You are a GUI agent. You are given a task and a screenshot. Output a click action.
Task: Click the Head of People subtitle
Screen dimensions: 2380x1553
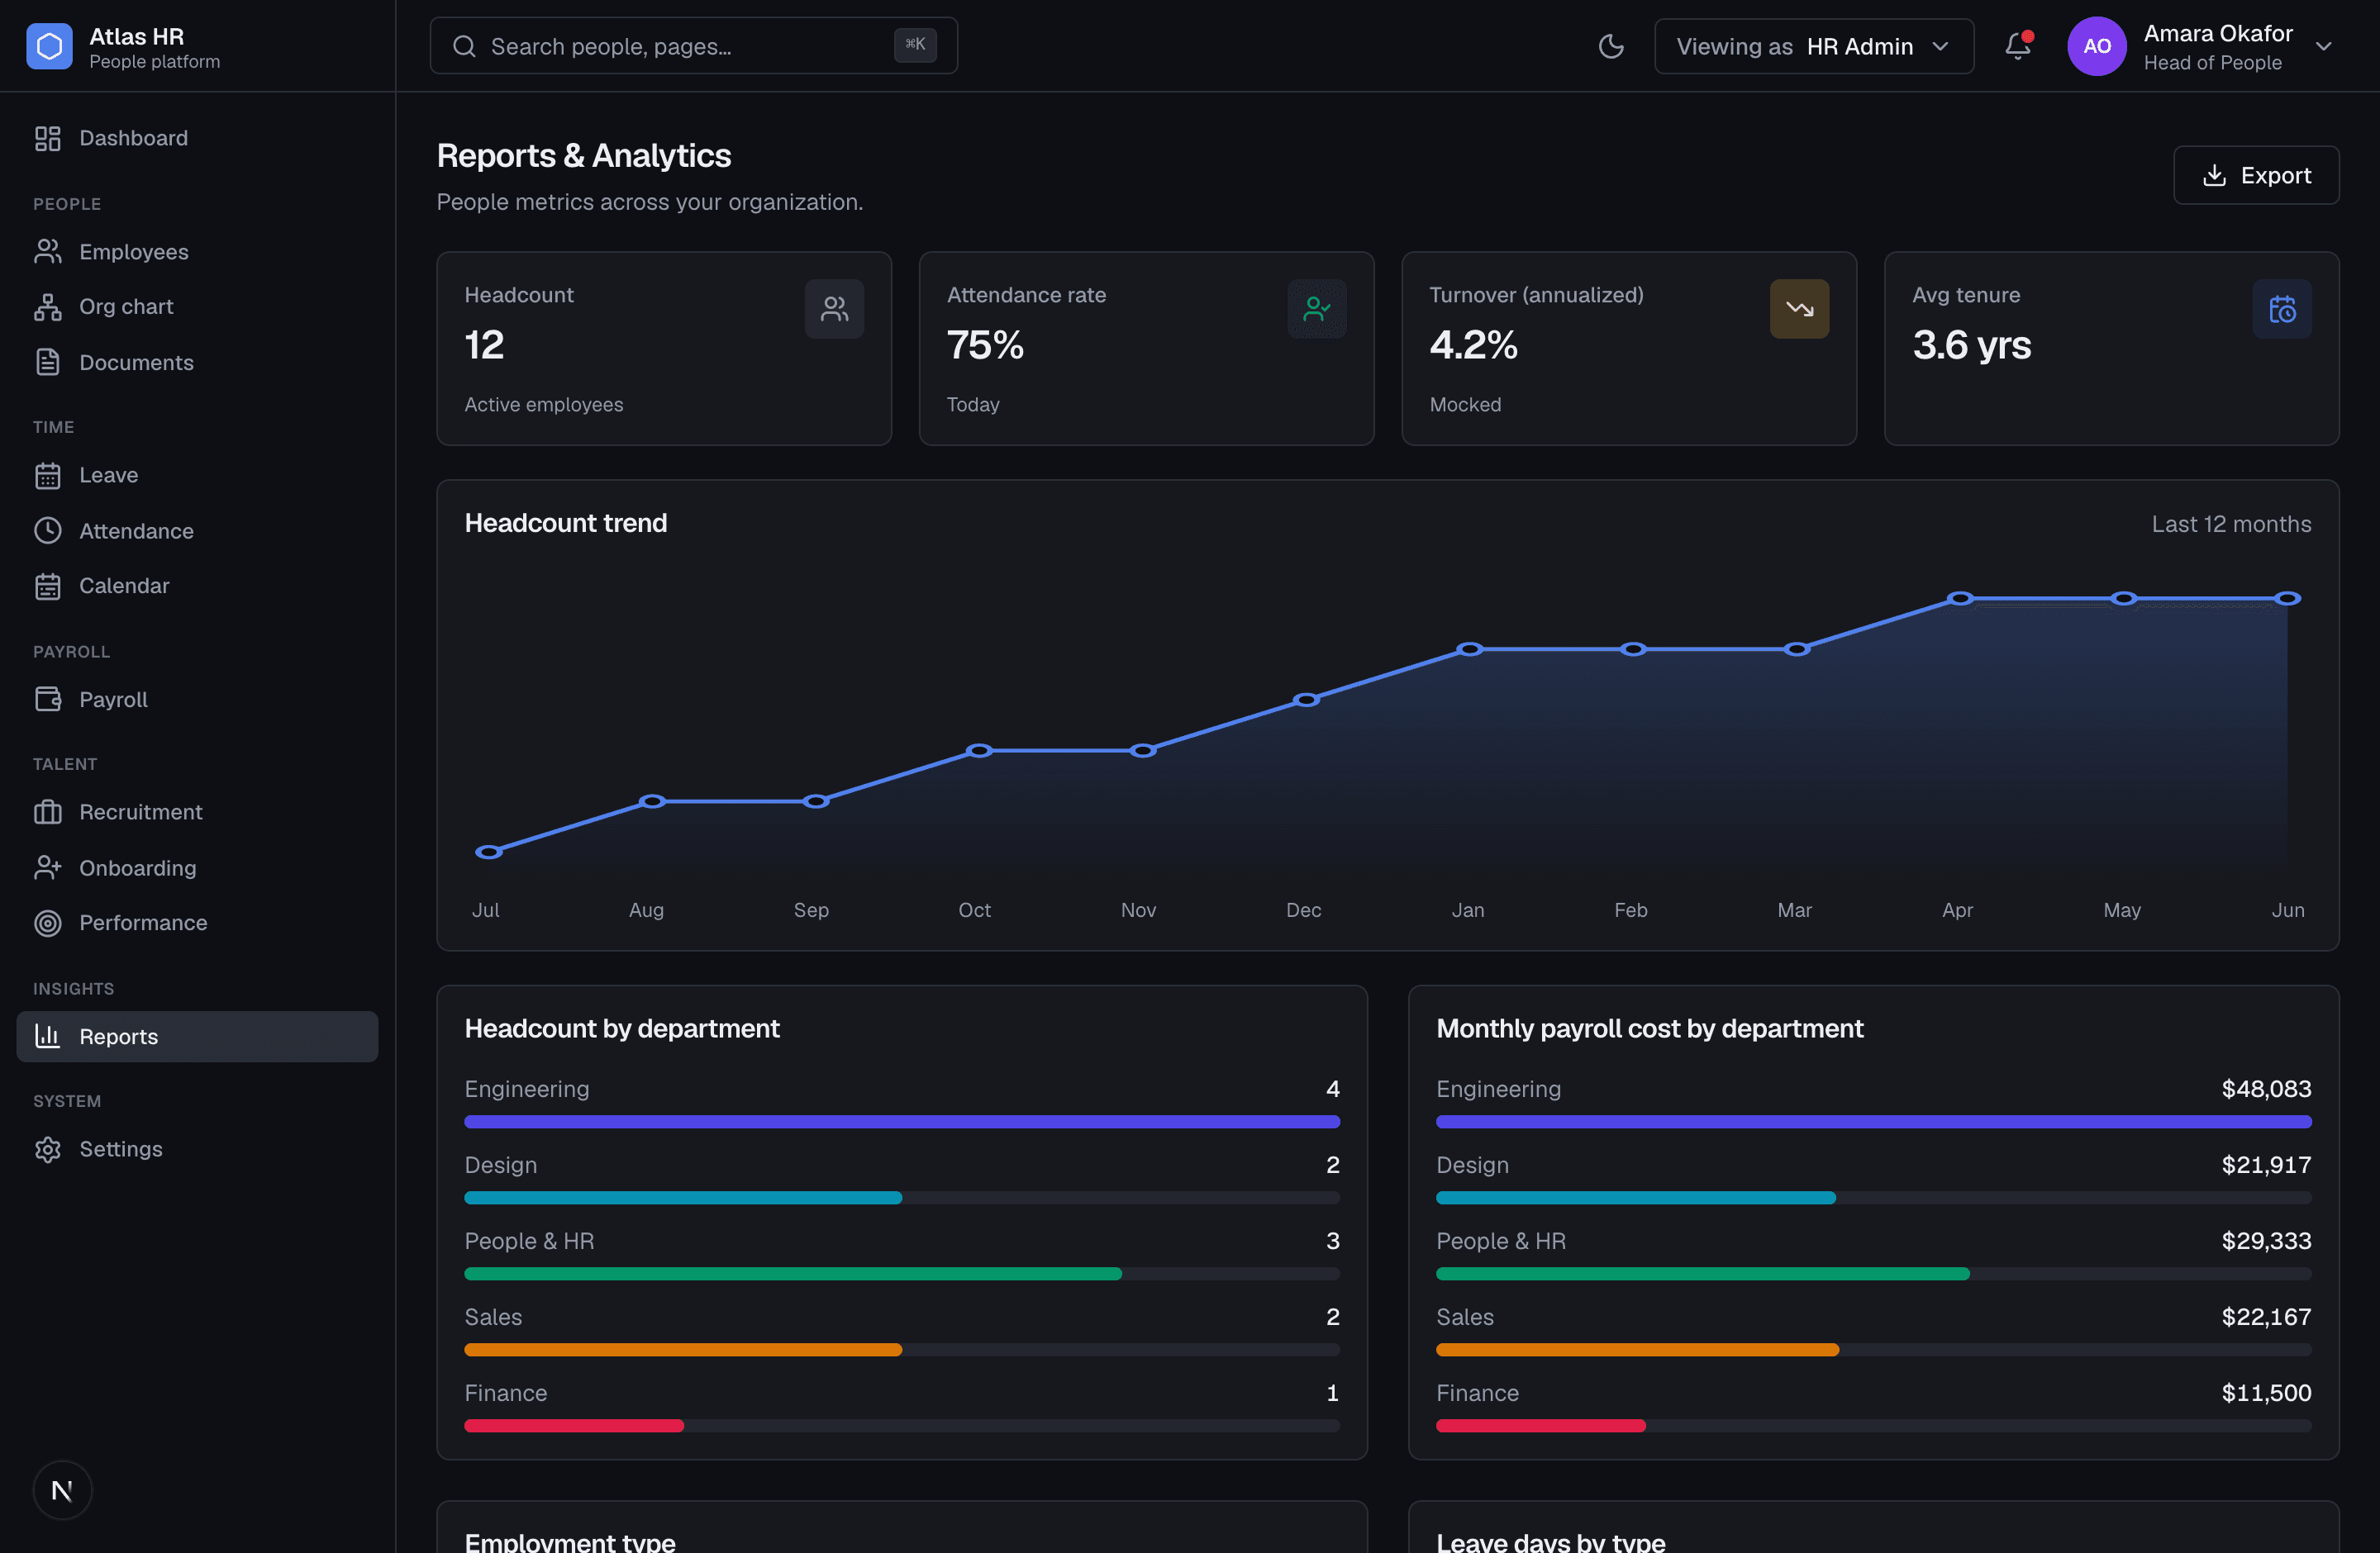2212,62
